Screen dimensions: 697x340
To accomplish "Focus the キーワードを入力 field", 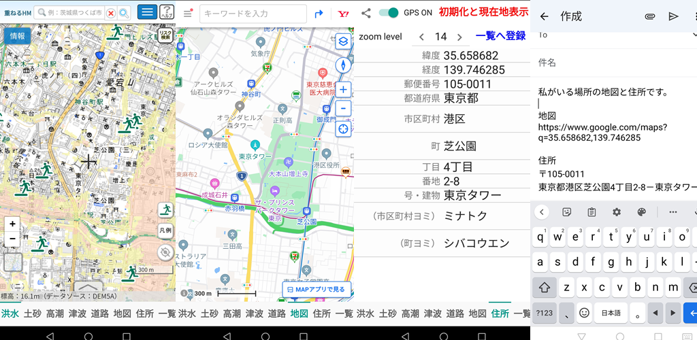I will point(253,14).
